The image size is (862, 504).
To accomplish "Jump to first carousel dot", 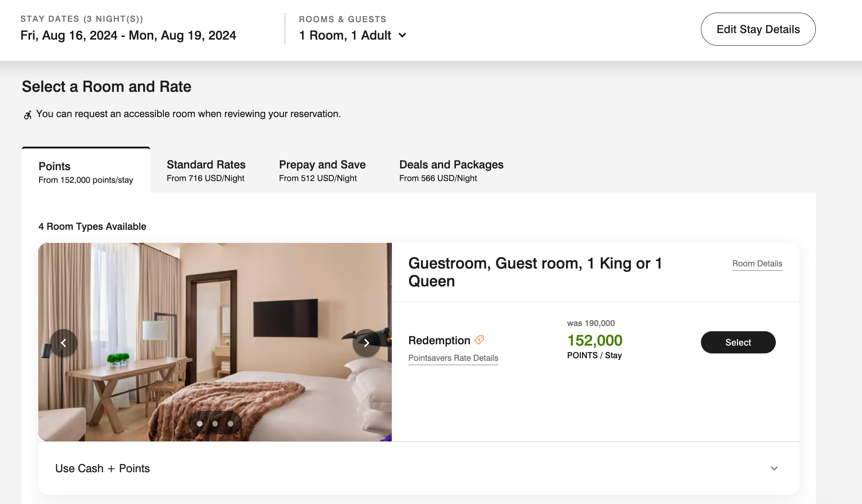I will point(199,423).
